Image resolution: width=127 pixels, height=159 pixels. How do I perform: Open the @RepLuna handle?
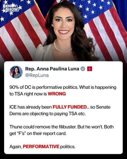(37, 75)
